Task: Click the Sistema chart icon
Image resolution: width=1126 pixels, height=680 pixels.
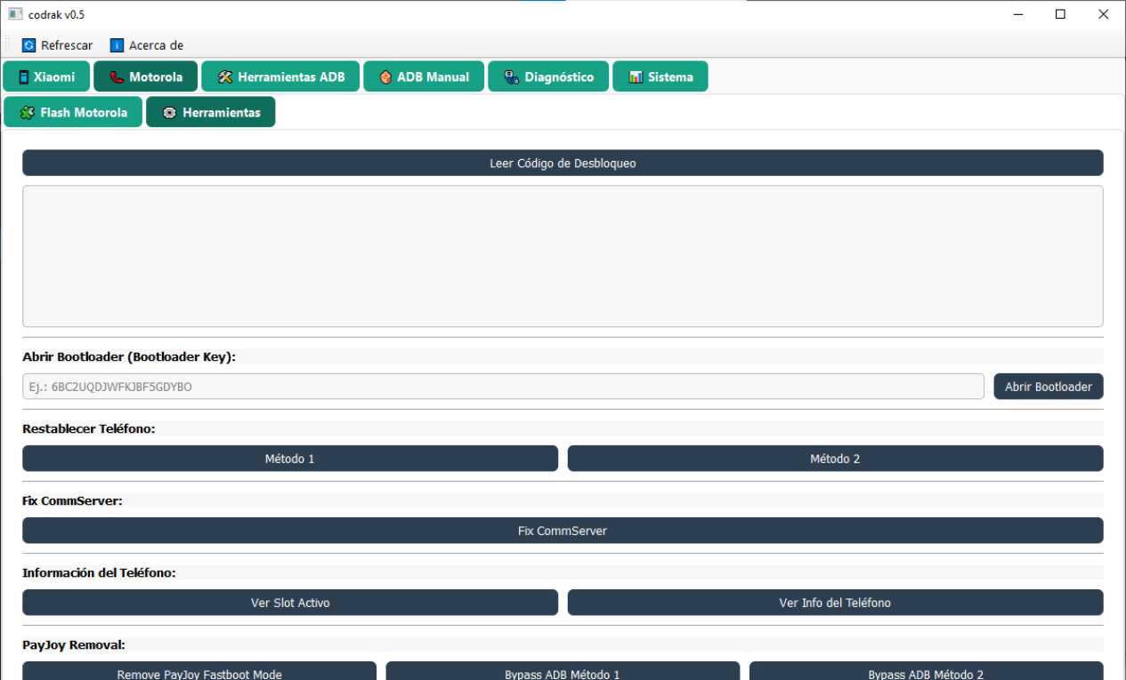Action: 636,76
